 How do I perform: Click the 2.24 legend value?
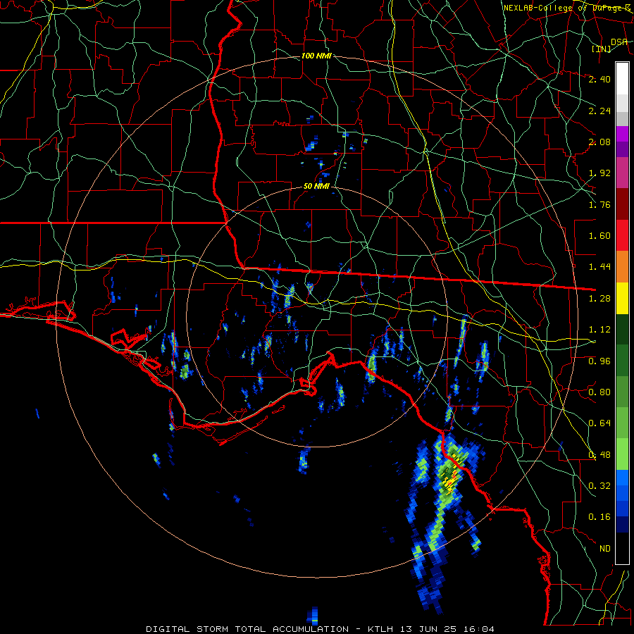(x=599, y=111)
